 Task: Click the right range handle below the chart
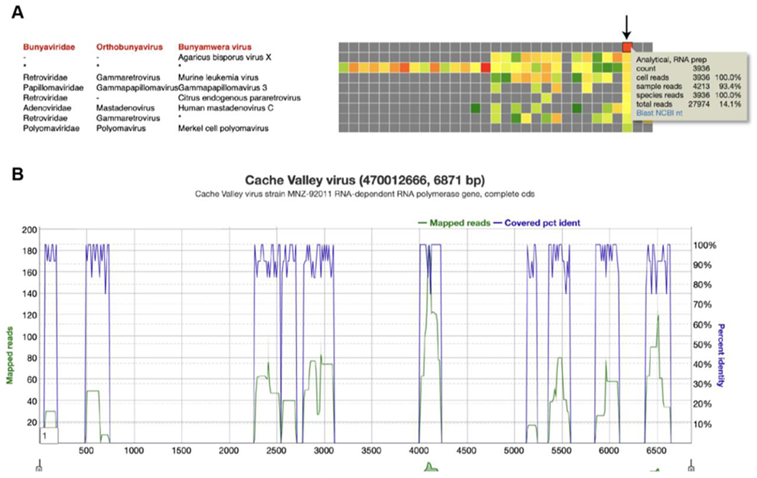point(691,466)
